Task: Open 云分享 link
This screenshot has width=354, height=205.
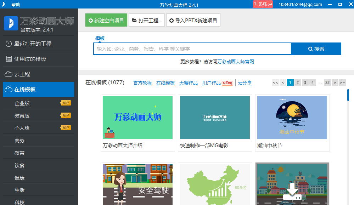Action: point(245,83)
